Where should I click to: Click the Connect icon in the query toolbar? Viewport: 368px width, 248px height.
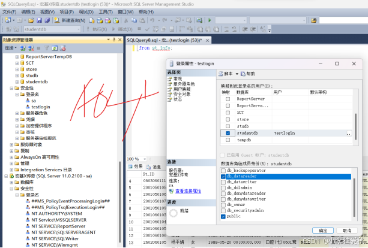coord(8,29)
